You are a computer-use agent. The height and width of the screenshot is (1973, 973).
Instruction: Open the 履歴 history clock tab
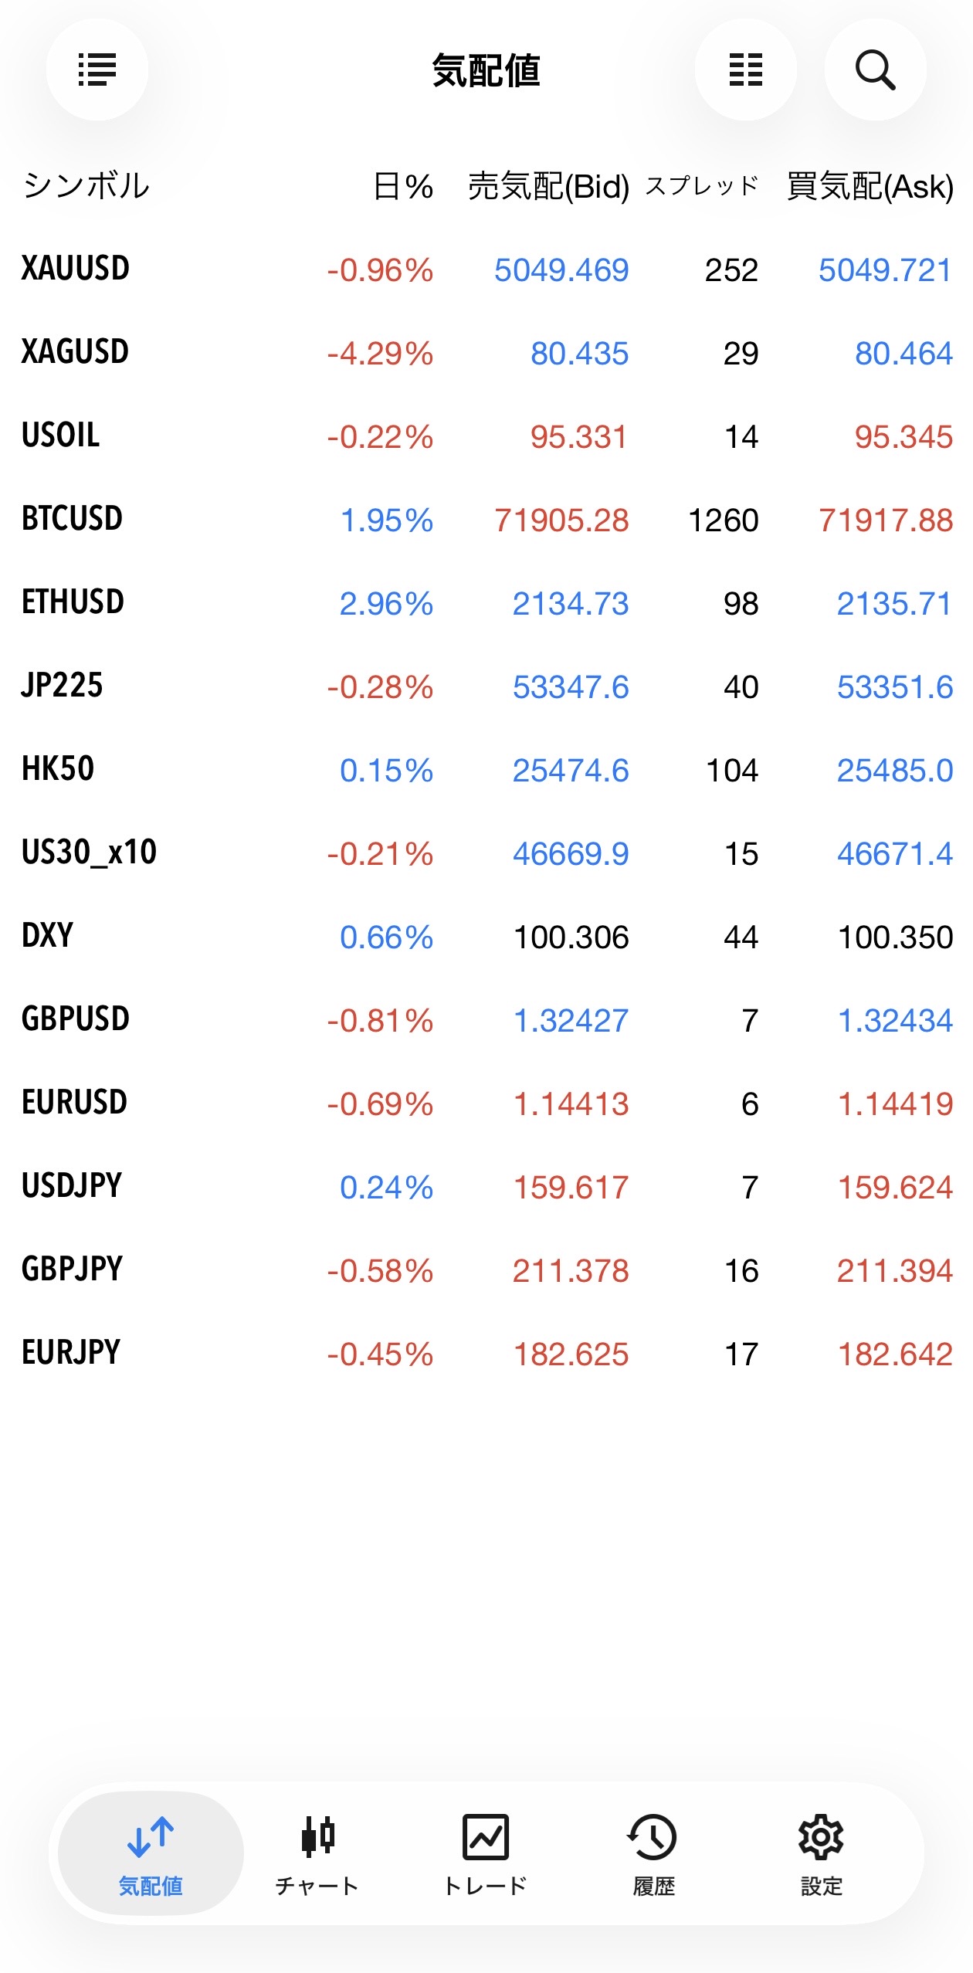(x=653, y=1853)
